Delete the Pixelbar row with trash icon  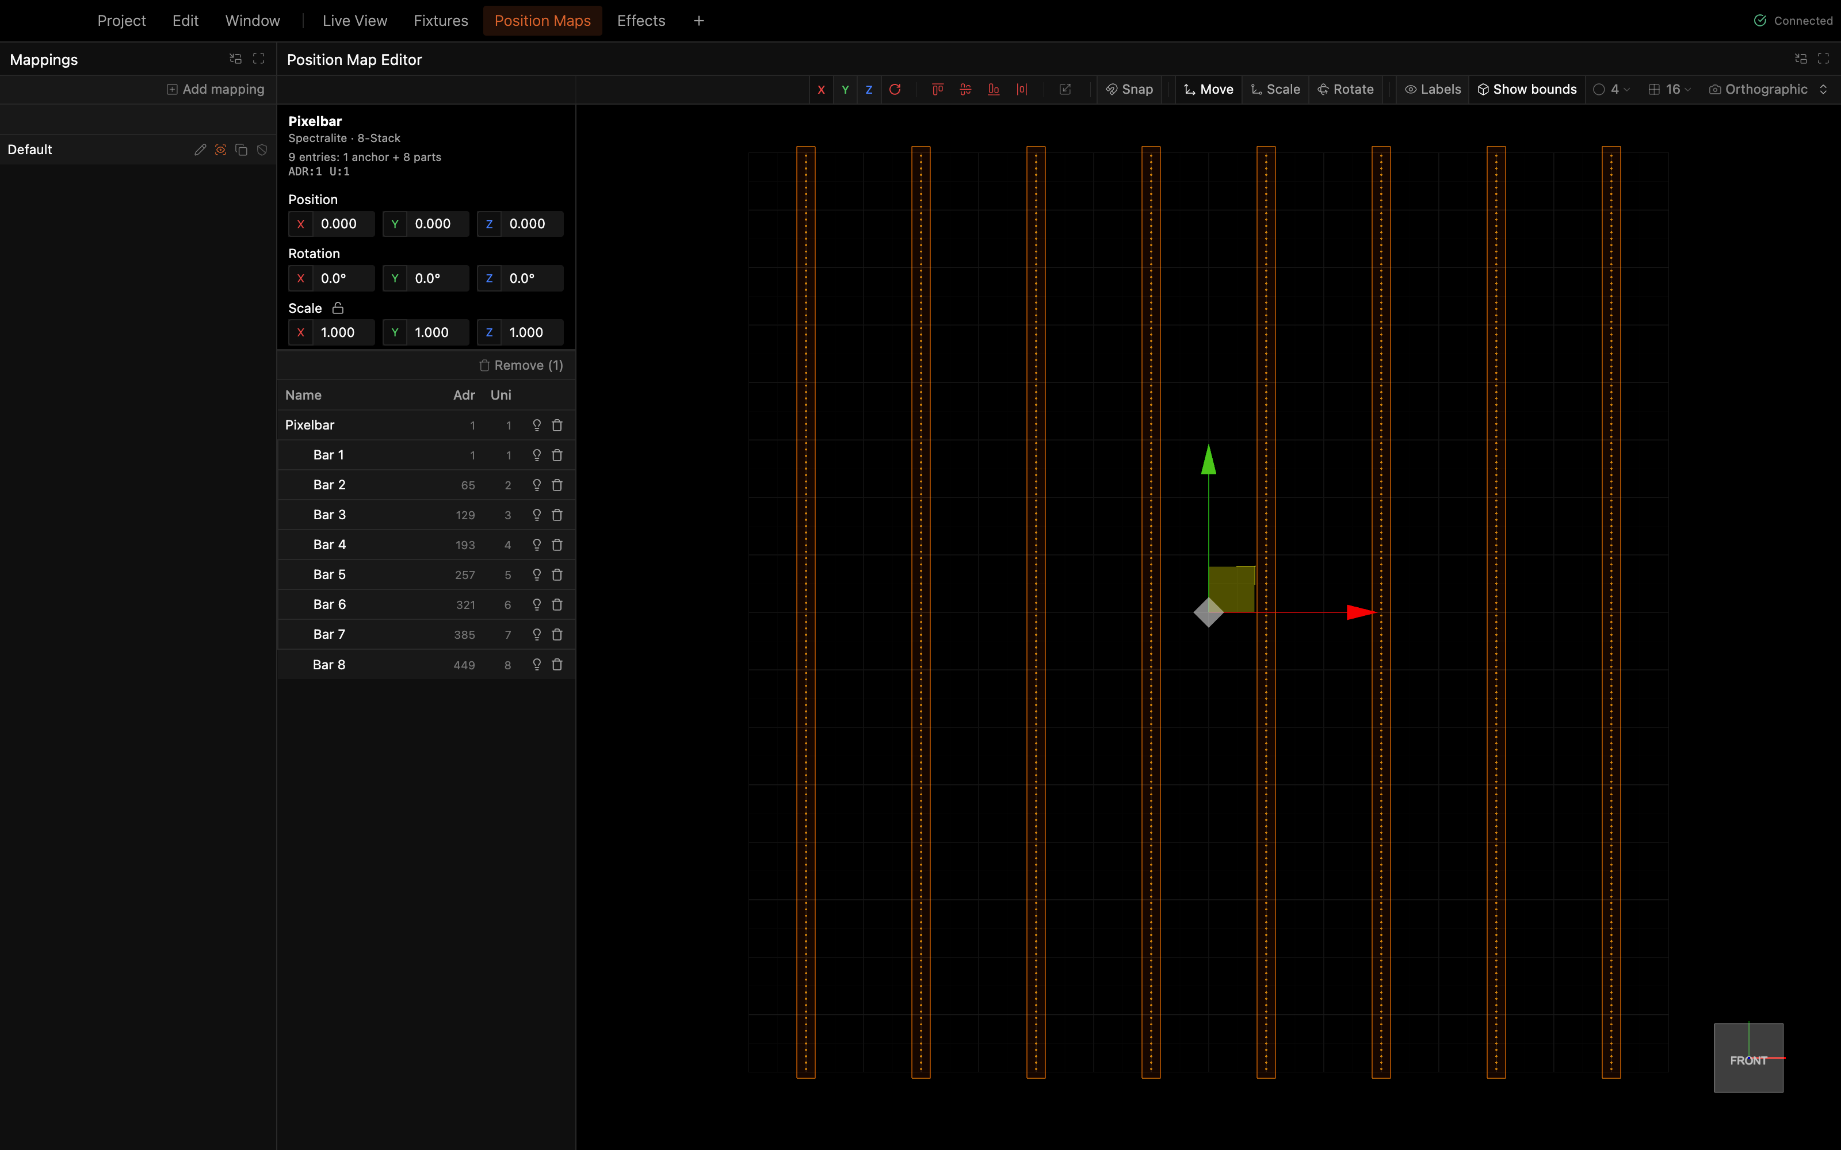tap(557, 425)
